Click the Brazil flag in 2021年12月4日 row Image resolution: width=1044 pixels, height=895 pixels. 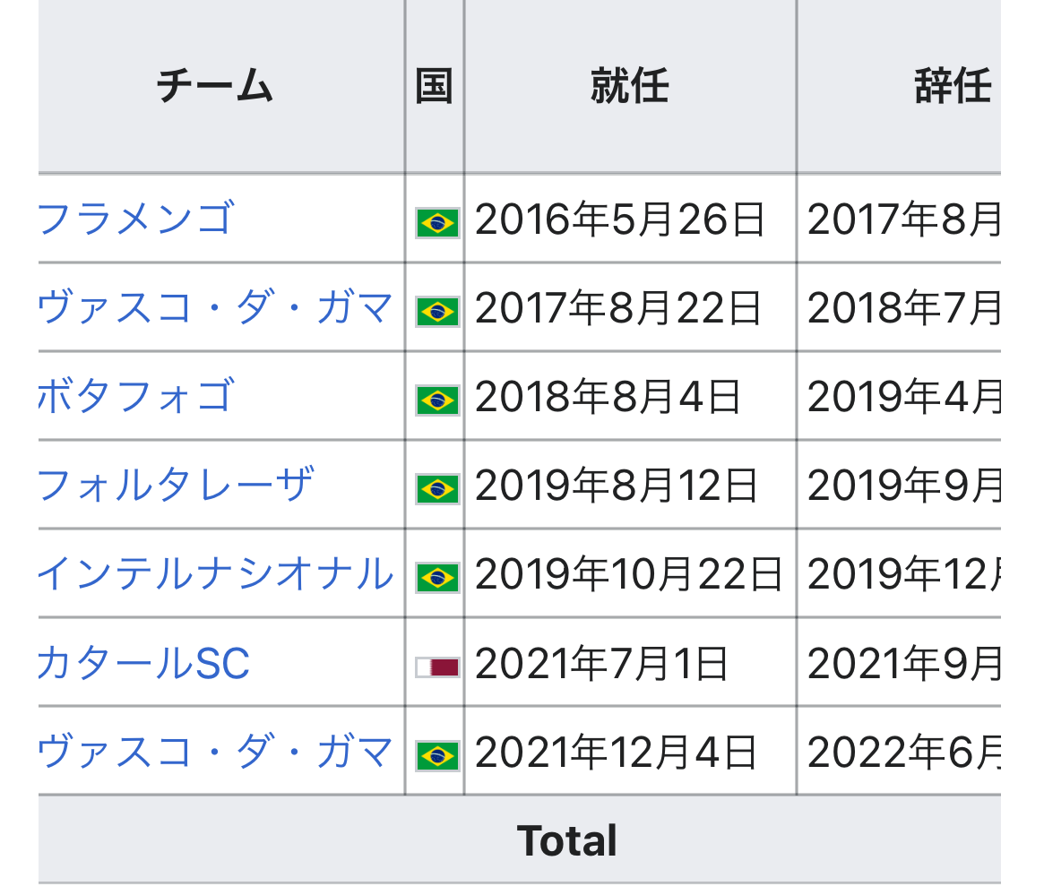[x=437, y=755]
